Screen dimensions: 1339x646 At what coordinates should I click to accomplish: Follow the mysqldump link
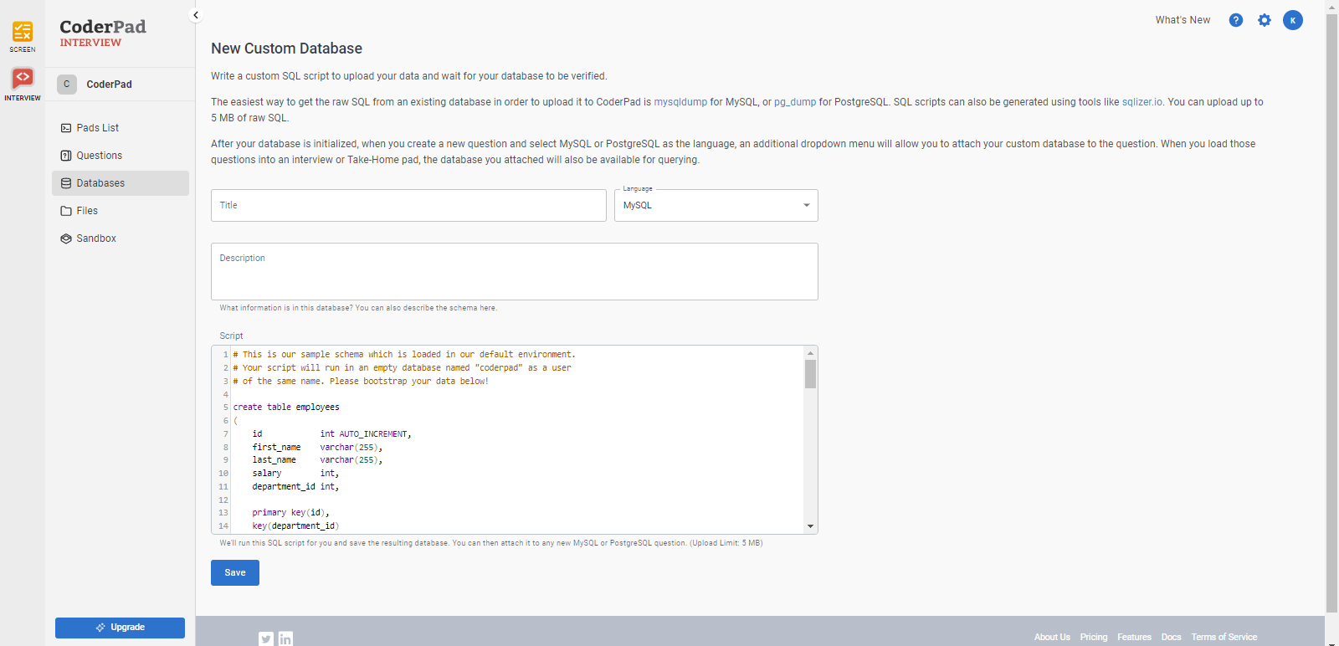tap(680, 102)
